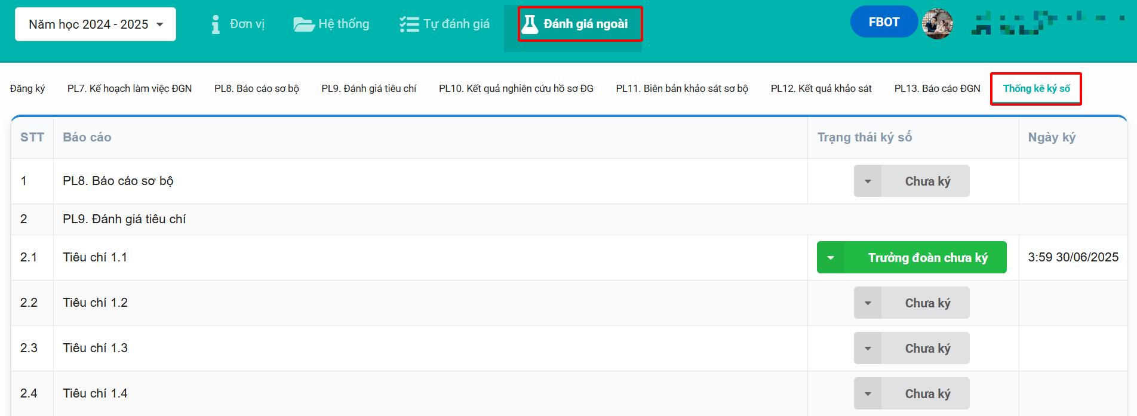
Task: Select the PL13. Báo cáo ĐGN tab
Action: point(937,88)
